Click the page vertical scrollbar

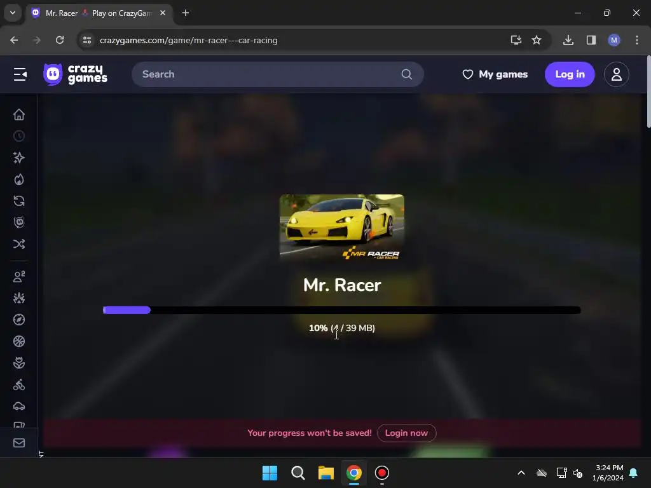[648, 91]
